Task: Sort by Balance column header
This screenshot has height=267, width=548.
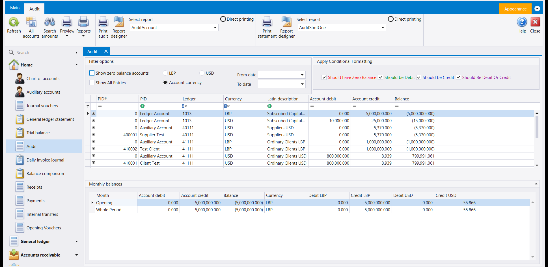Action: point(414,99)
